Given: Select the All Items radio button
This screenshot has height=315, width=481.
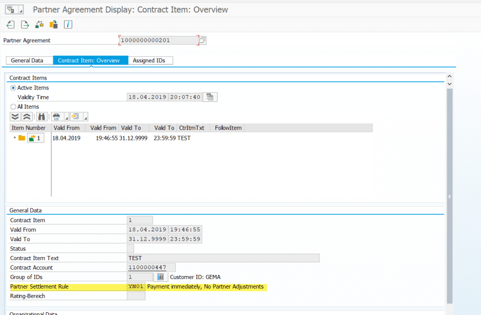Looking at the screenshot, I should click(14, 107).
